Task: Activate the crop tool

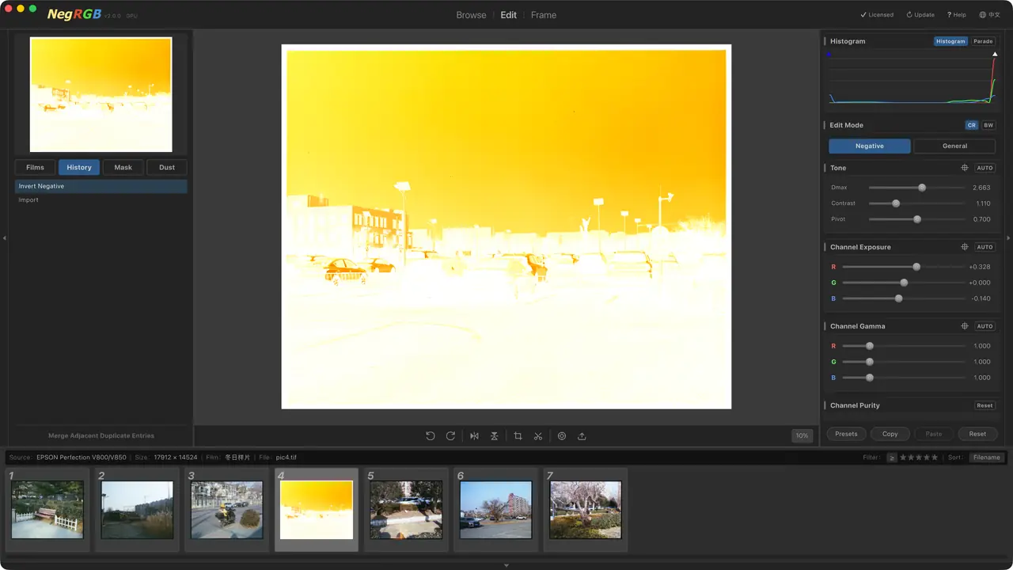Action: 518,436
